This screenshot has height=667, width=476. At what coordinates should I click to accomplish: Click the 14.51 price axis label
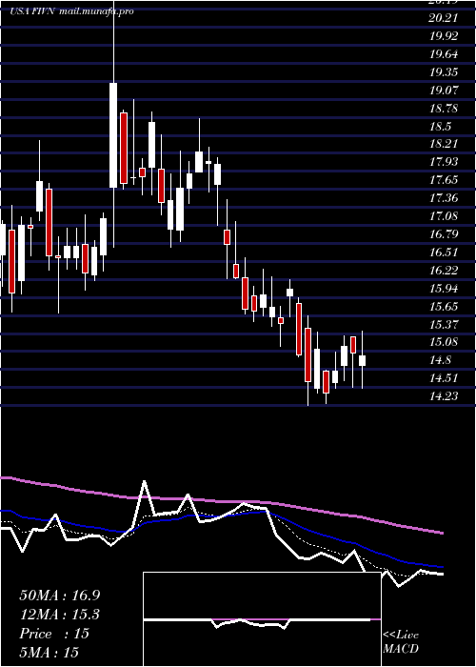(x=444, y=378)
